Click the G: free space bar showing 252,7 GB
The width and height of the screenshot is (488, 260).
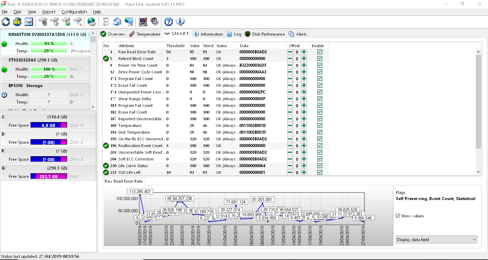(49, 176)
